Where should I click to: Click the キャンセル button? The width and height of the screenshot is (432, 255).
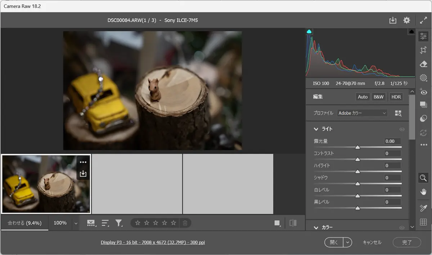coord(372,242)
